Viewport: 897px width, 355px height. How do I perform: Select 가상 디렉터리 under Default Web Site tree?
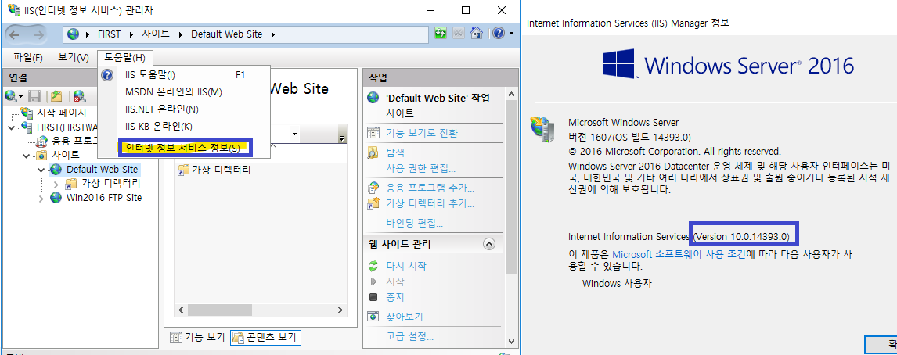pyautogui.click(x=110, y=184)
